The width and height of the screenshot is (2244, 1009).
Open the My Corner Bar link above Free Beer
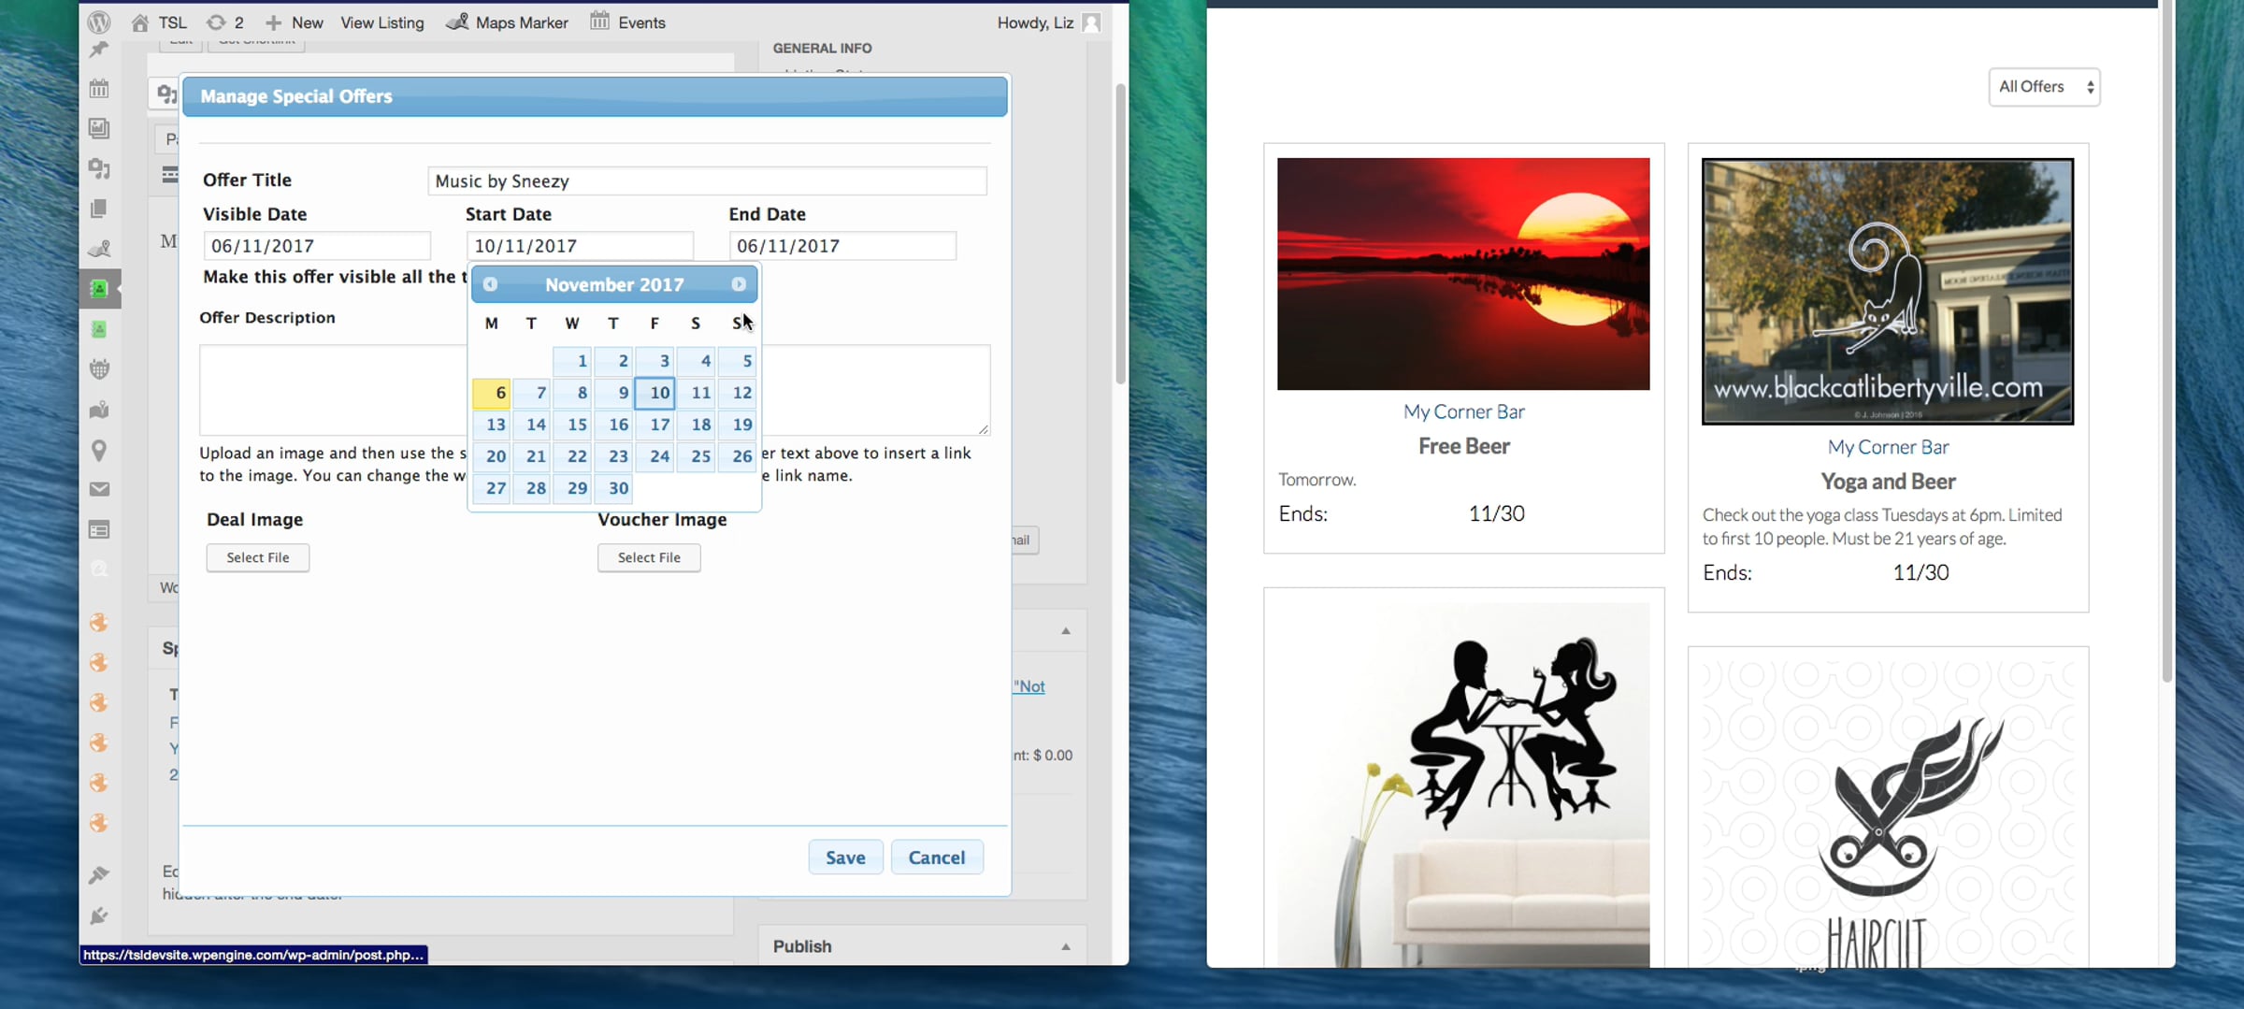point(1463,411)
